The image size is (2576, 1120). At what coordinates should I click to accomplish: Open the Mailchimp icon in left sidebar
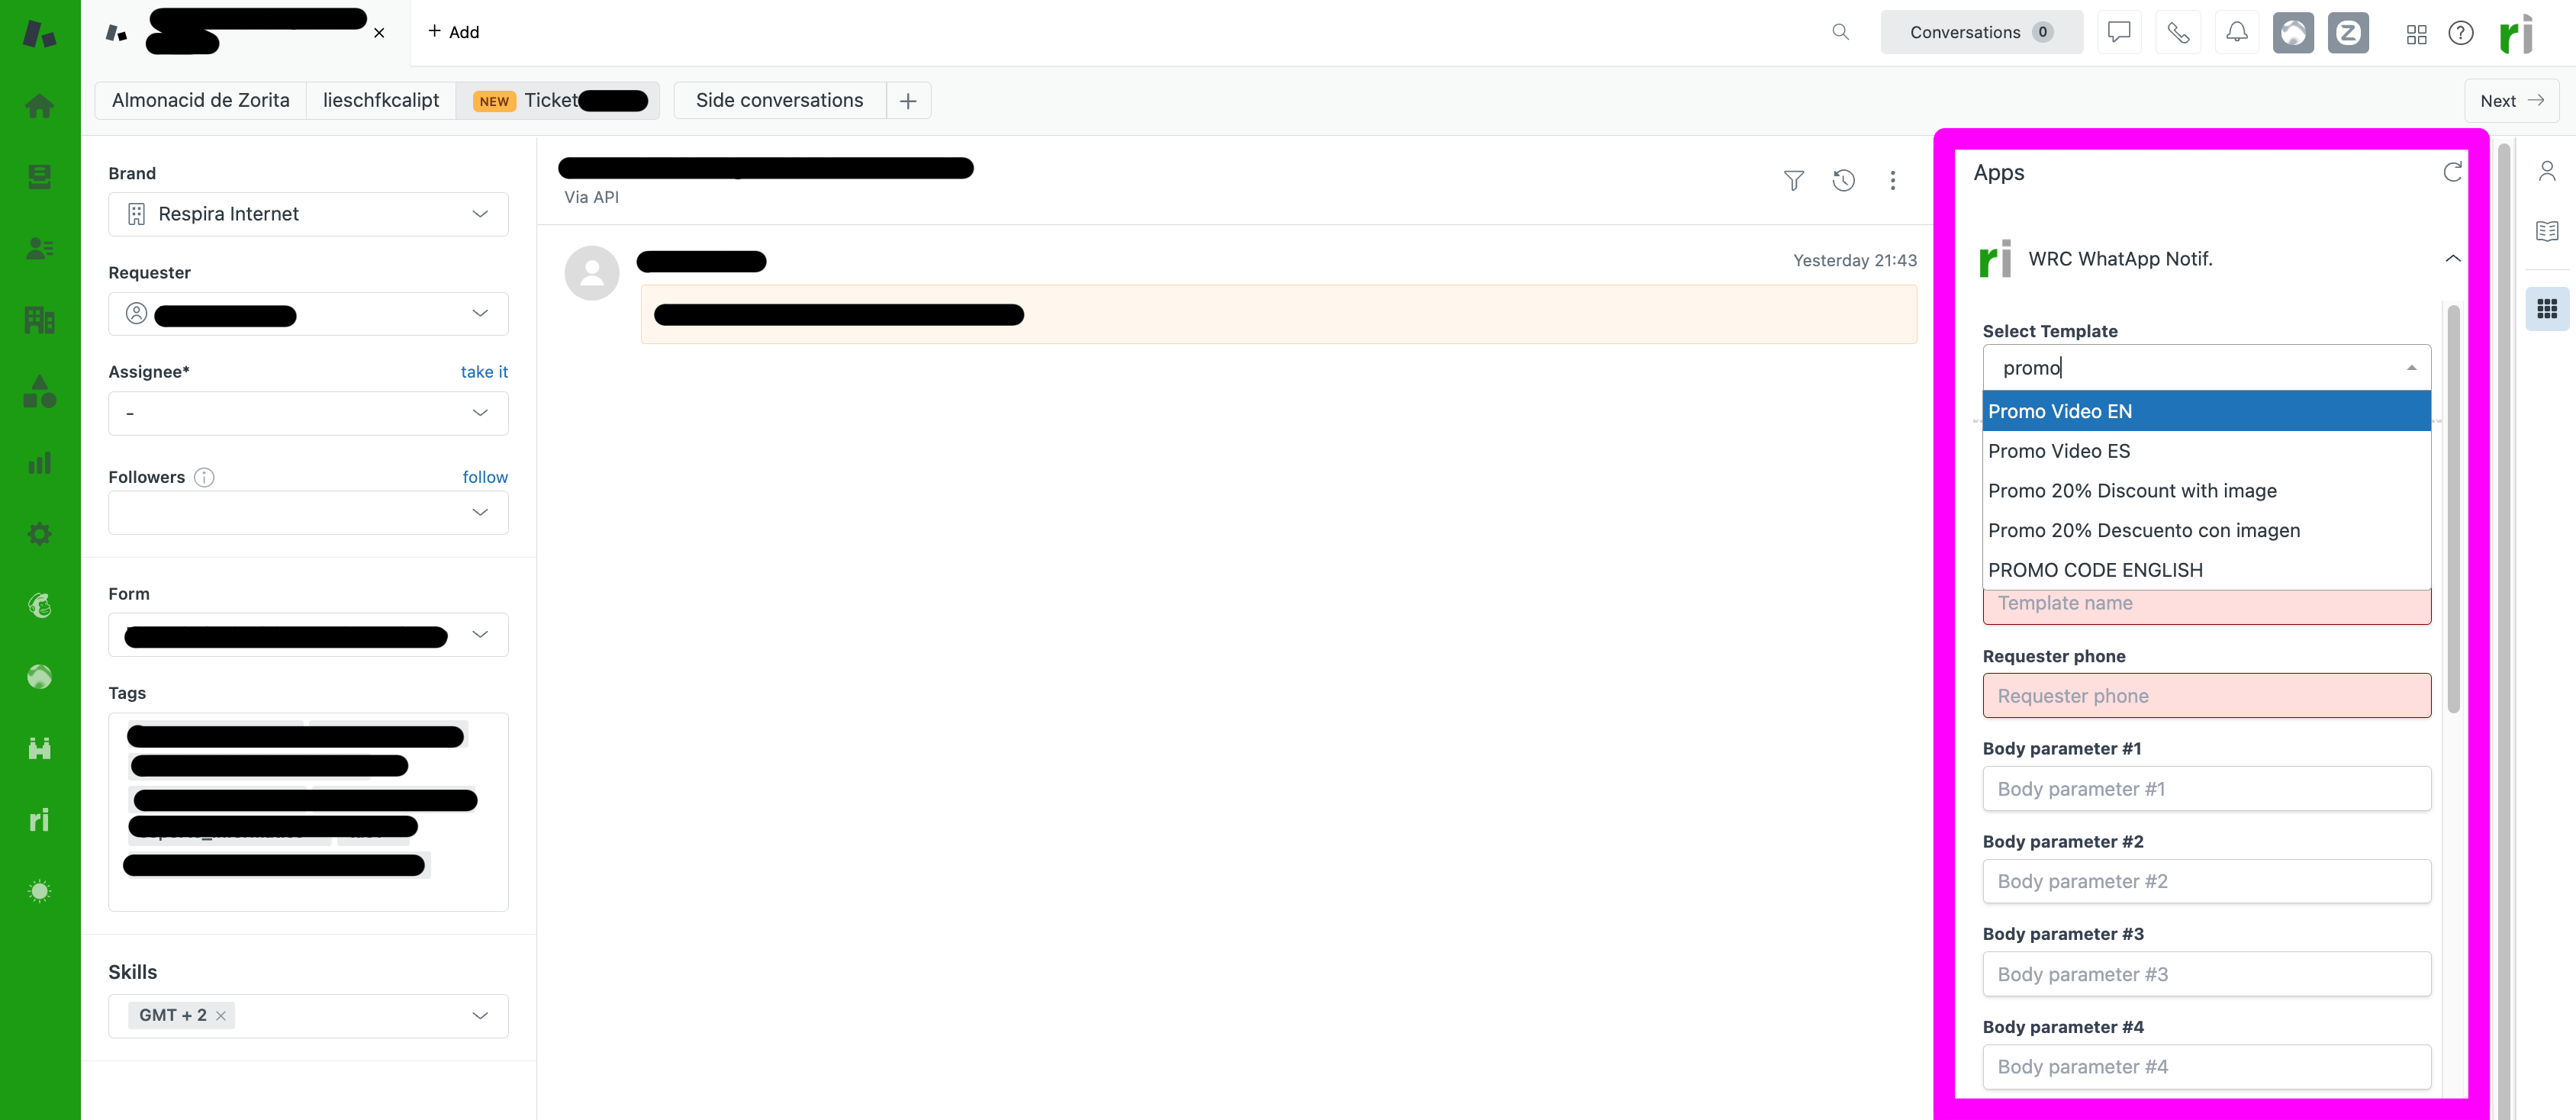(39, 604)
